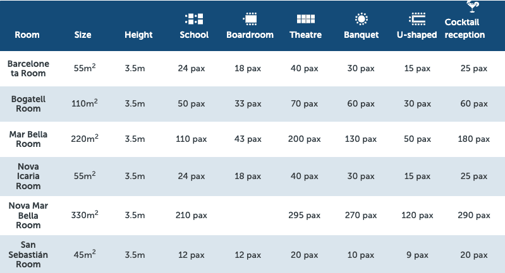Click the Nova Icaria Room name
This screenshot has height=273, width=505.
tap(28, 175)
